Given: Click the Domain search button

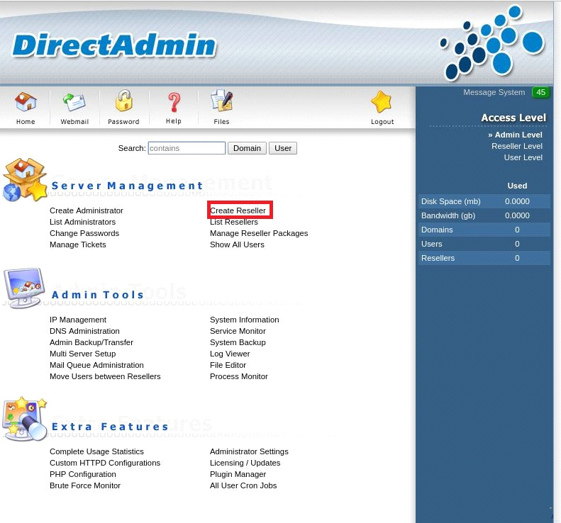Looking at the screenshot, I should (247, 148).
